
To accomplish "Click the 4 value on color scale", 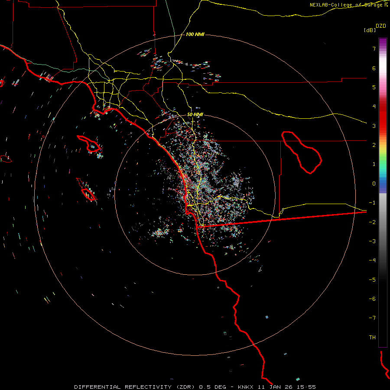I will [x=374, y=107].
